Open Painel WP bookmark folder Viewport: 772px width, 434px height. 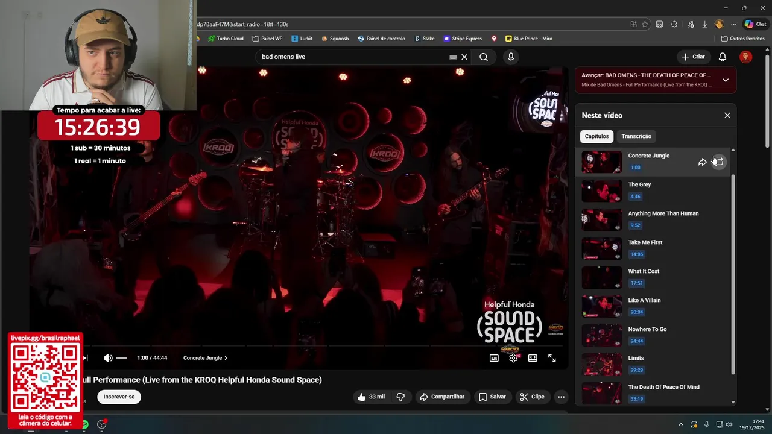point(267,39)
